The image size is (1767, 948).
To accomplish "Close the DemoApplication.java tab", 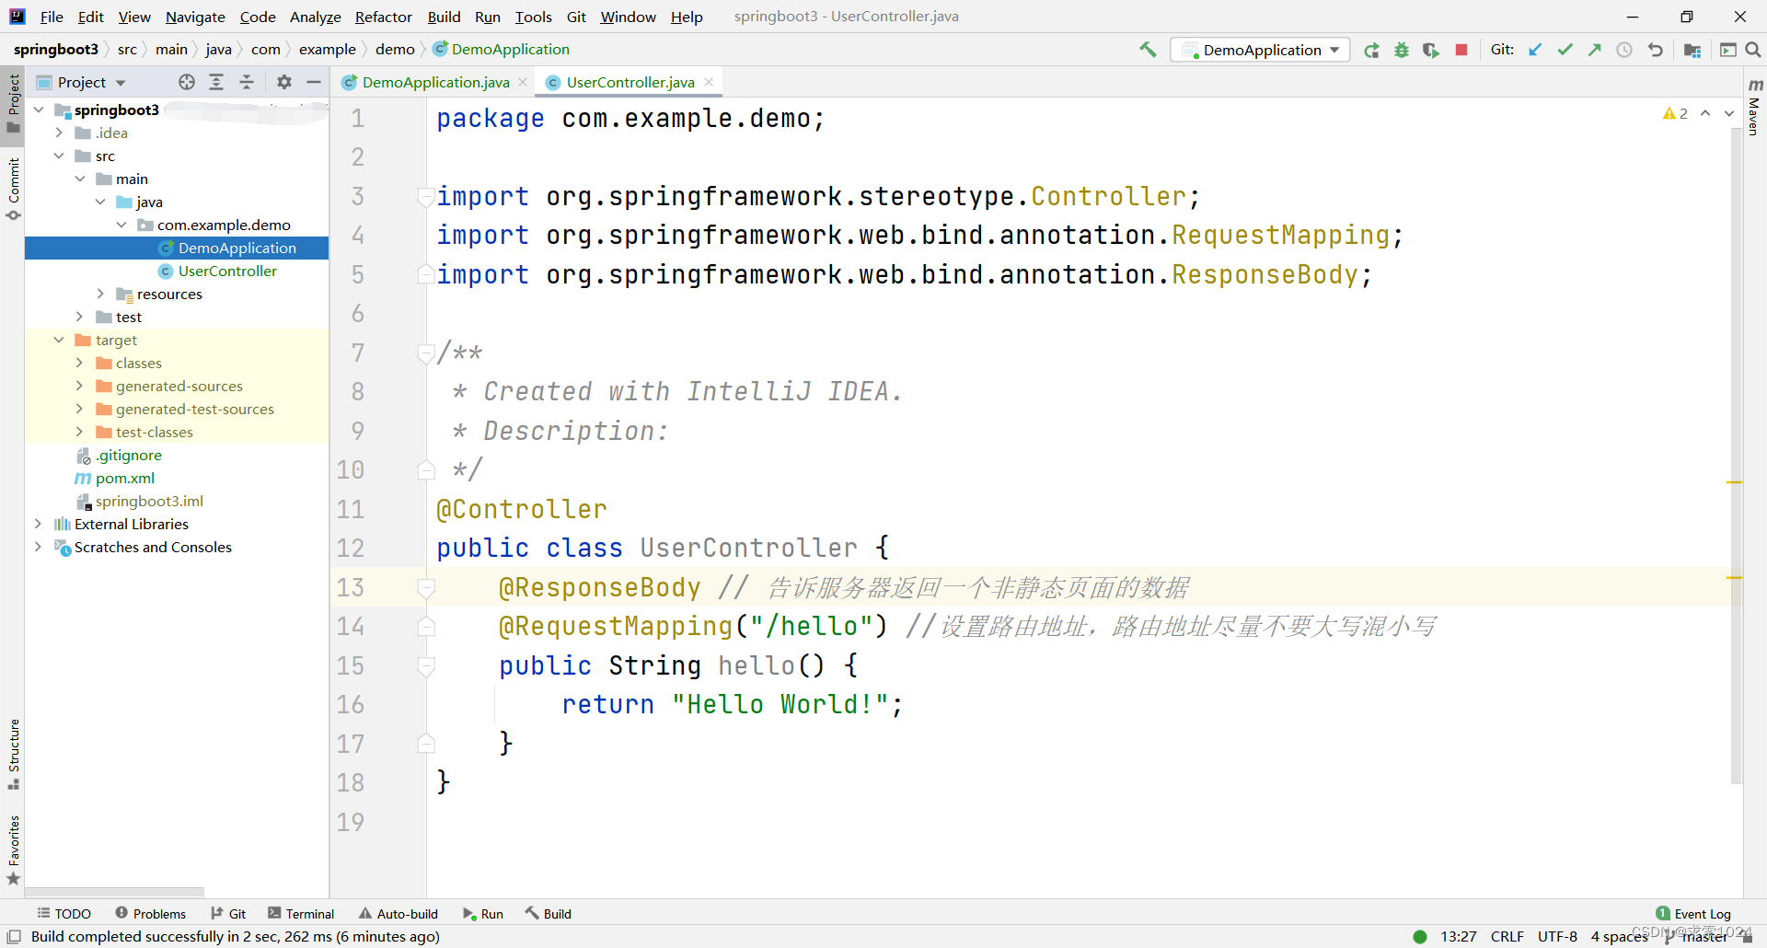I will tap(523, 82).
